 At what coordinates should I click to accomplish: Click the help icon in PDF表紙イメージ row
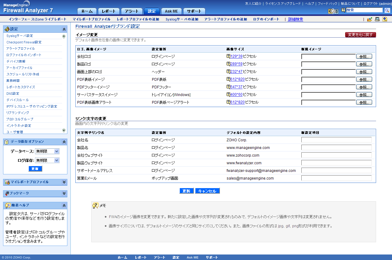228,79
